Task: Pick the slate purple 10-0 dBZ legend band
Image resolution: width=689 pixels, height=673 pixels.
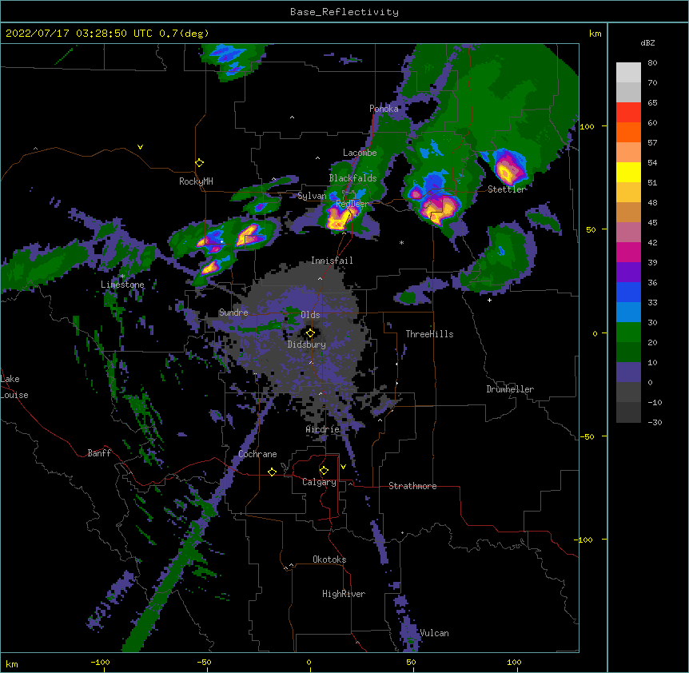Action: tap(628, 372)
